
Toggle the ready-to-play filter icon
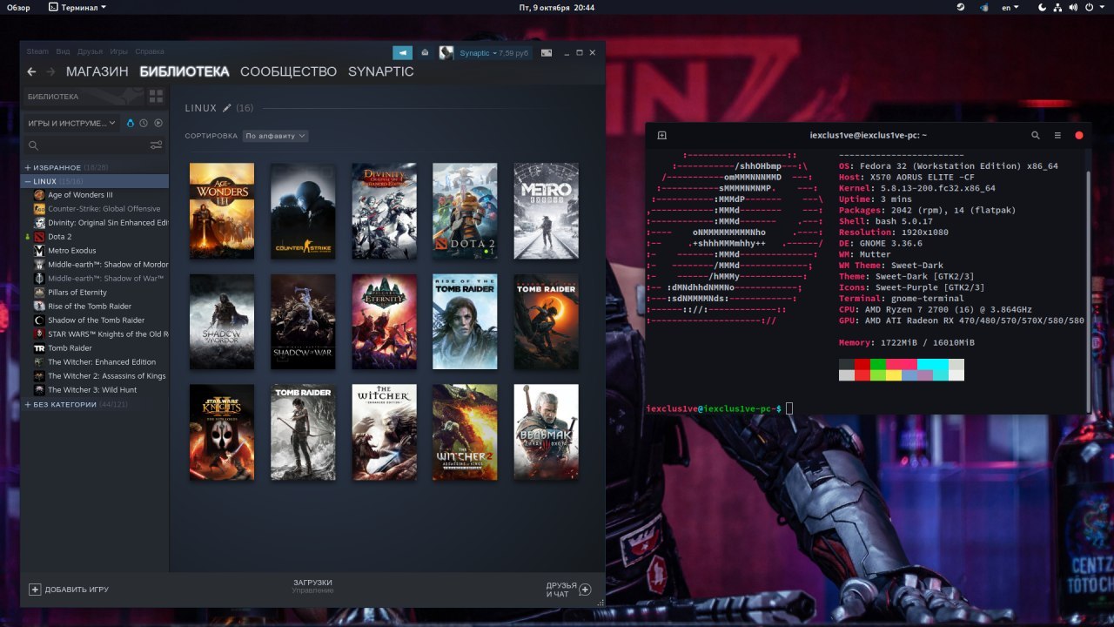point(158,123)
